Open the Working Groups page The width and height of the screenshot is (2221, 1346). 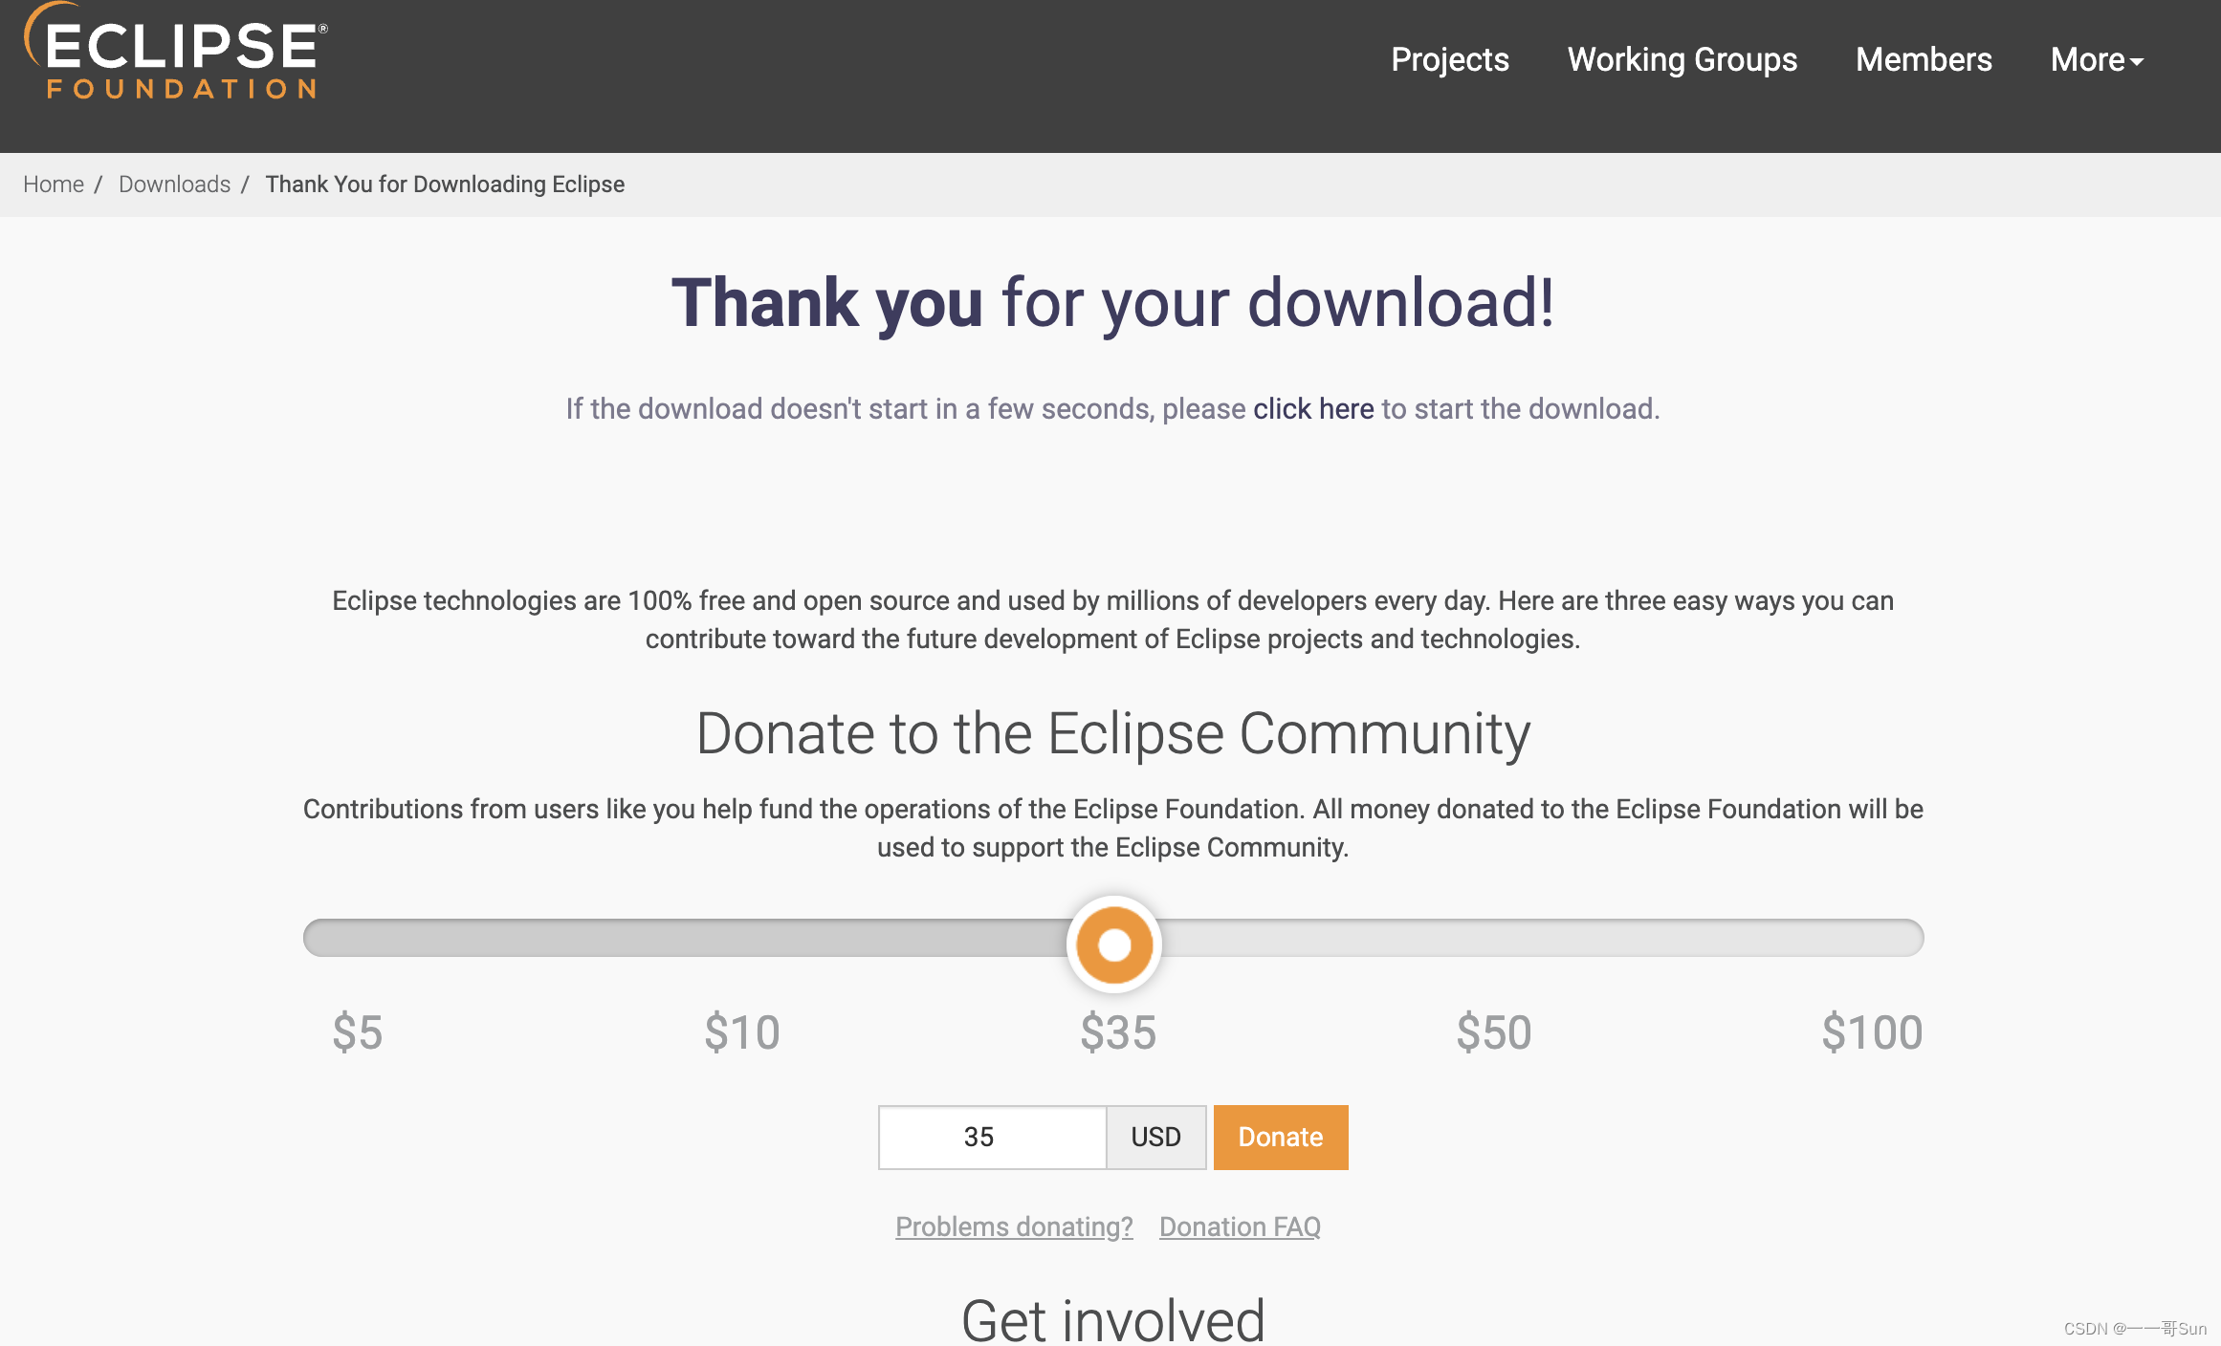pyautogui.click(x=1682, y=59)
